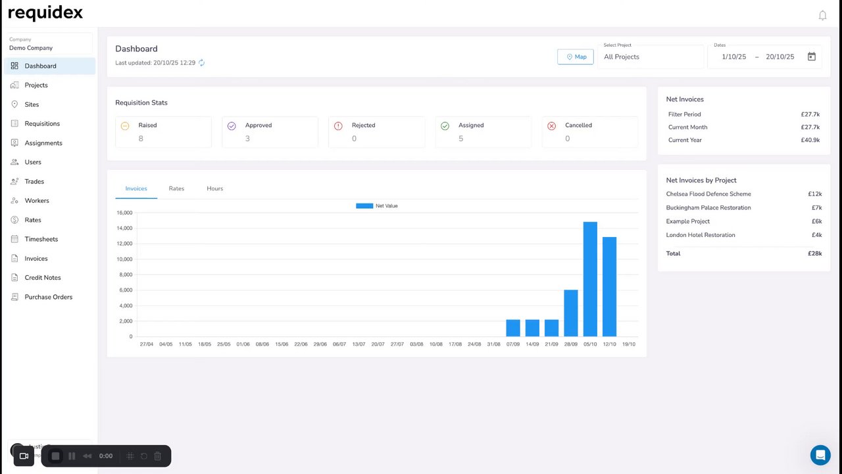The height and width of the screenshot is (474, 842).
Task: Refresh dashboard using the last updated icon
Action: 202,63
